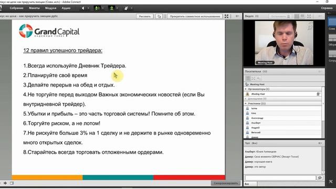Go to next slide arrow
This screenshot has width=336, height=189.
[x=5, y=183]
